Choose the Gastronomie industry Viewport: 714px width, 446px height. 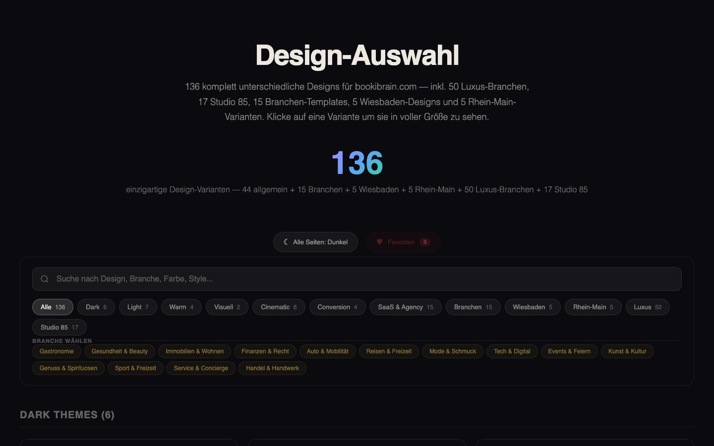pyautogui.click(x=57, y=351)
